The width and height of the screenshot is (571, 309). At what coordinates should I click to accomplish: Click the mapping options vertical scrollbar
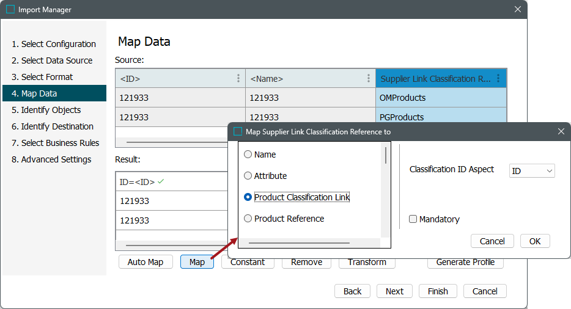click(x=385, y=156)
